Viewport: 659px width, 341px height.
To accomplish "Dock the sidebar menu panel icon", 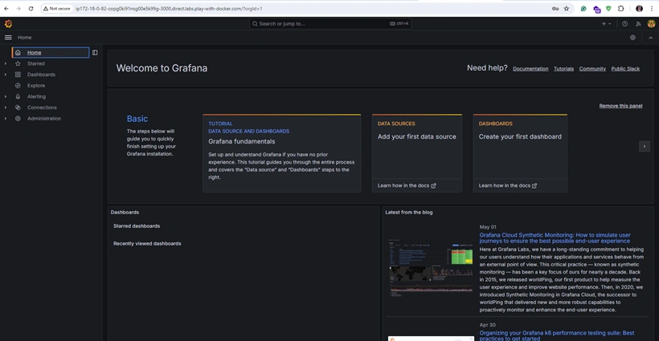I will (95, 52).
